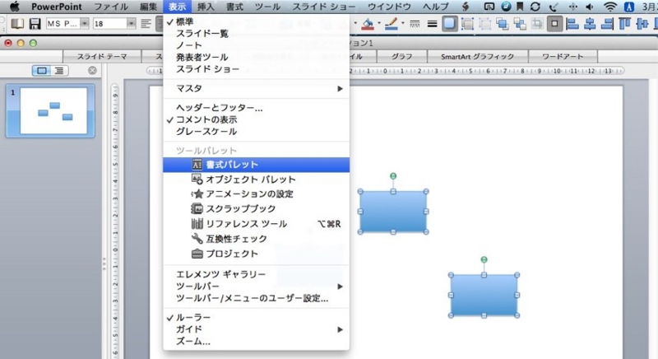Click the open book icon in the toolbar
The width and height of the screenshot is (658, 359).
[17, 24]
